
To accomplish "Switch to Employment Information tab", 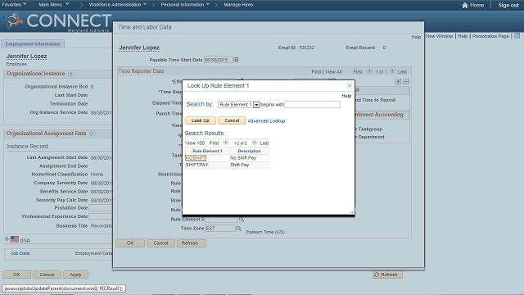I will coord(33,43).
